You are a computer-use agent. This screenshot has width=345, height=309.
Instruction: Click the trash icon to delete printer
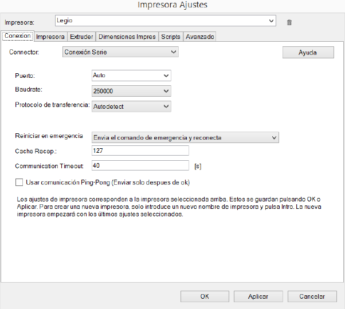pyautogui.click(x=289, y=22)
